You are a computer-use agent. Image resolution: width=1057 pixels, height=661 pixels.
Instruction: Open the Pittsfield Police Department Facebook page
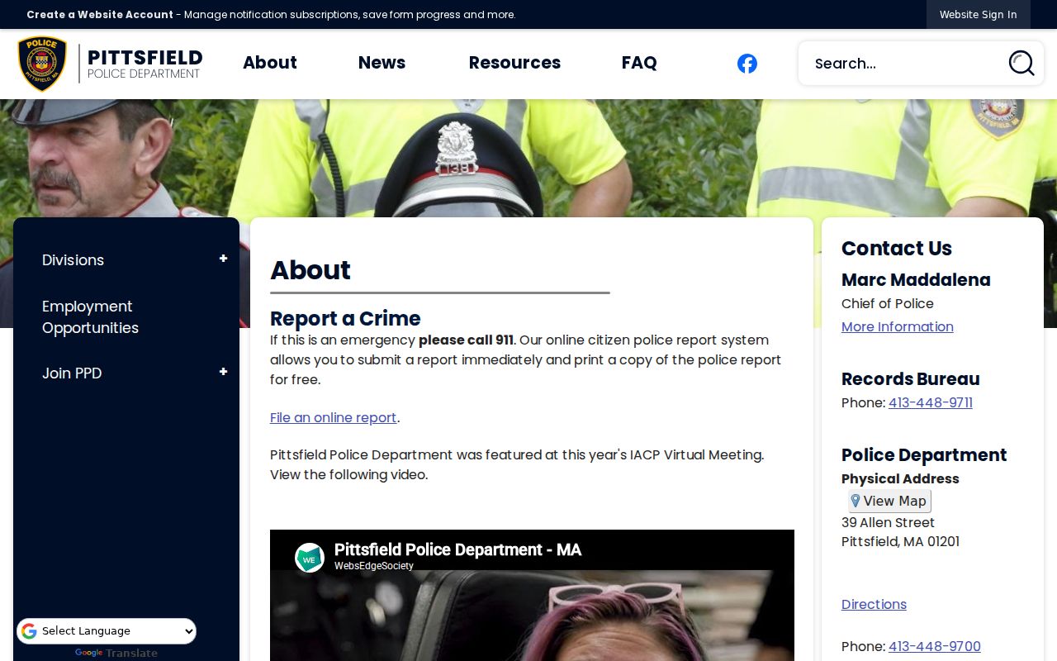pos(747,64)
